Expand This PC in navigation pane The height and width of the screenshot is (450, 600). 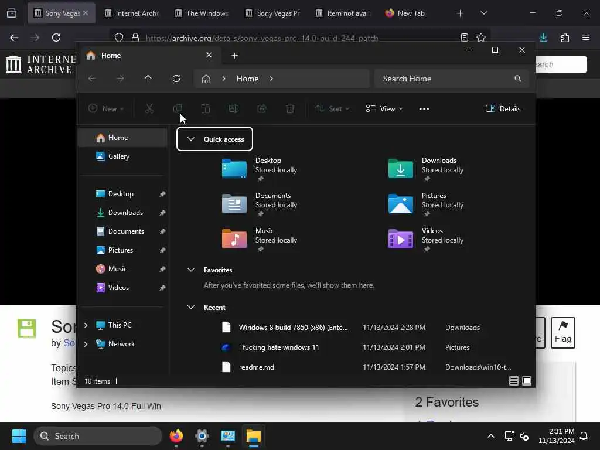coord(86,325)
